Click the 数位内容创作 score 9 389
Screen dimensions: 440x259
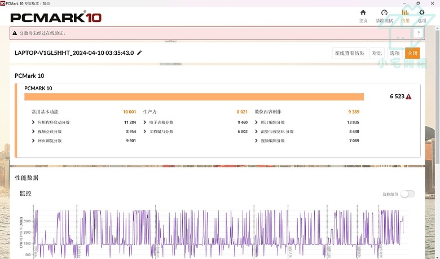pyautogui.click(x=354, y=112)
